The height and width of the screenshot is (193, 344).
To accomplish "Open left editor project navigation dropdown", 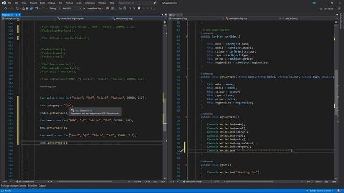I will coord(28,19).
